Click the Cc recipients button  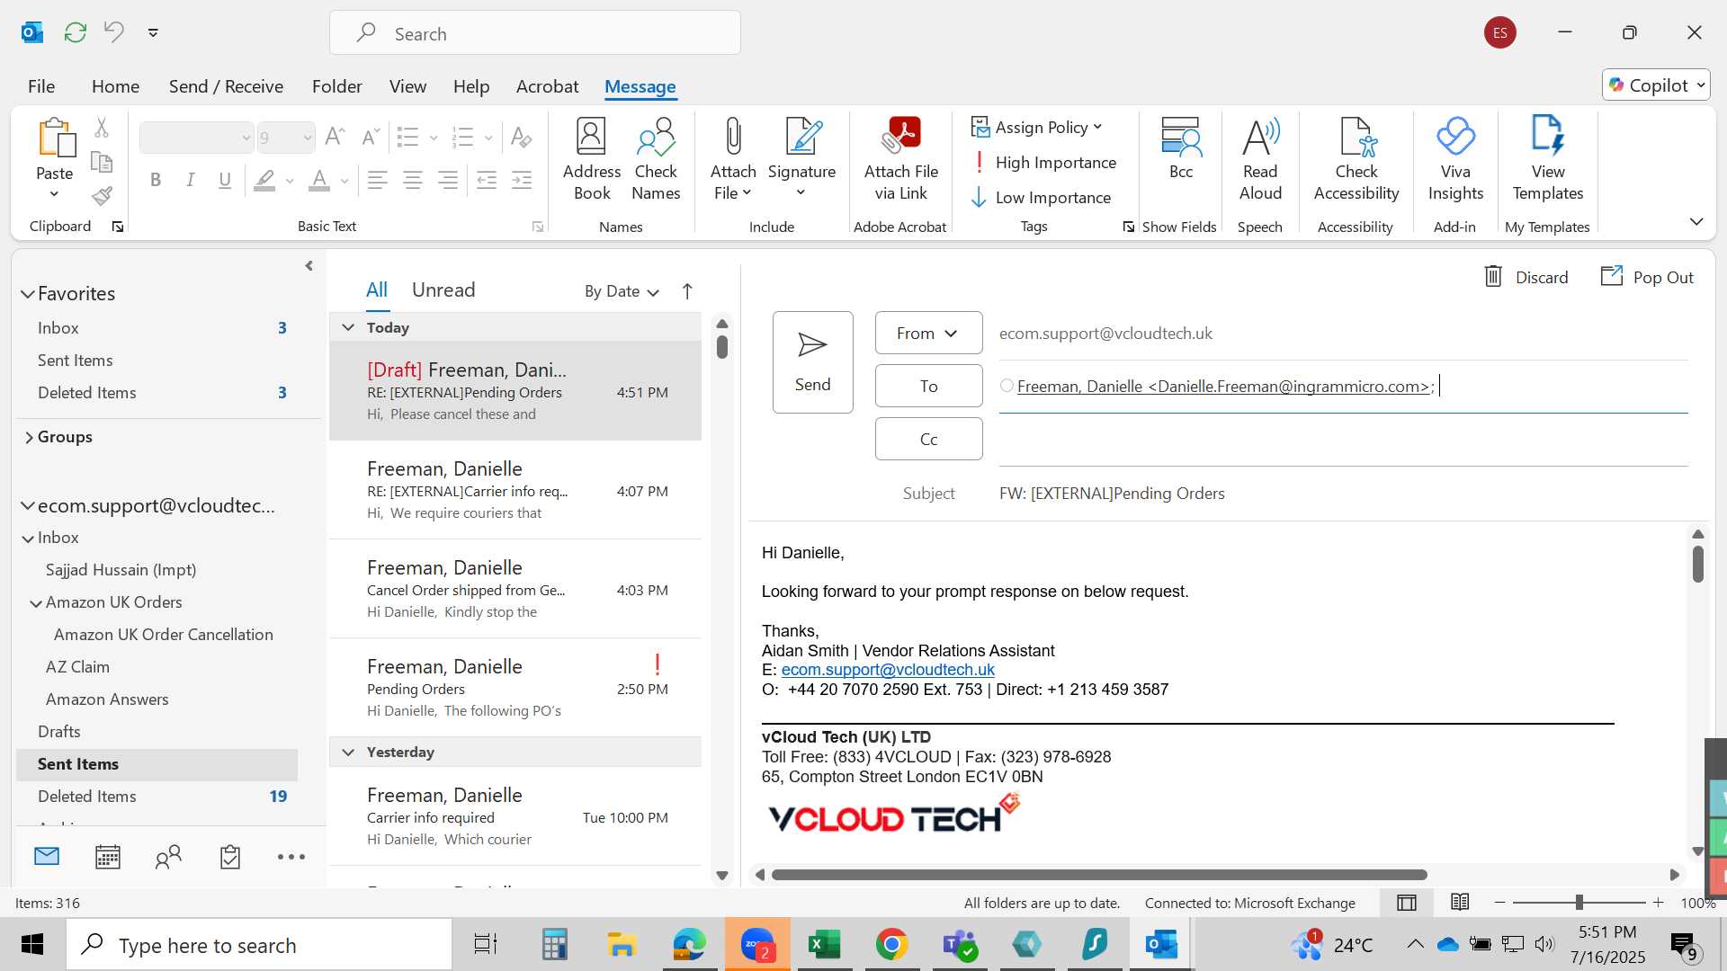click(x=928, y=439)
